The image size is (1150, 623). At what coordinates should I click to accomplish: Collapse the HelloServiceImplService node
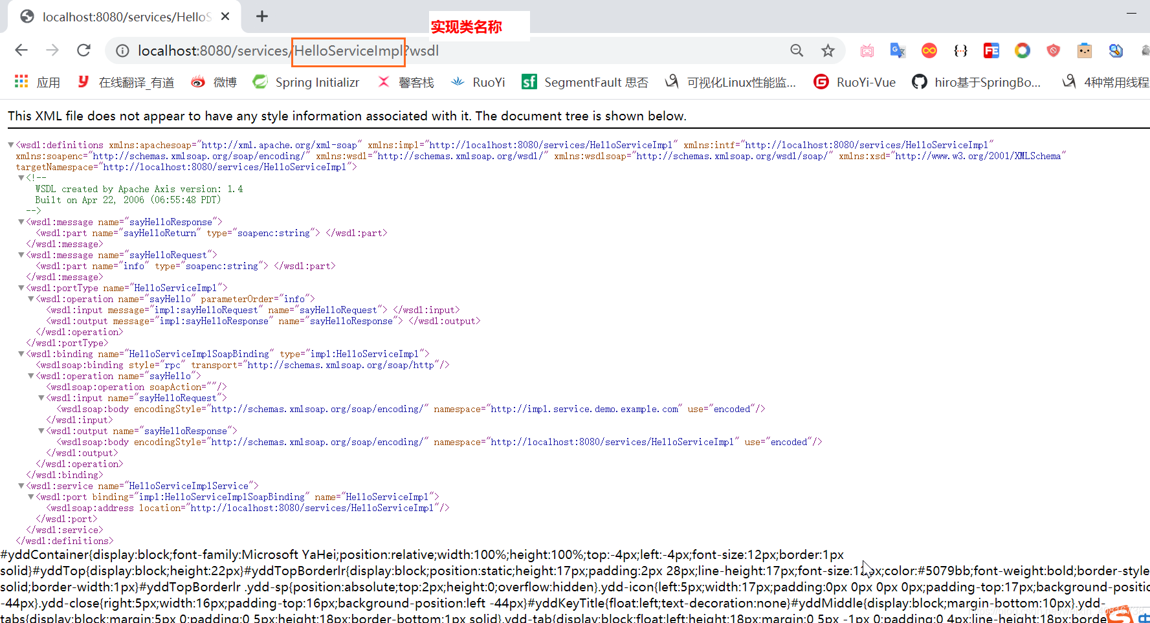[x=21, y=485]
